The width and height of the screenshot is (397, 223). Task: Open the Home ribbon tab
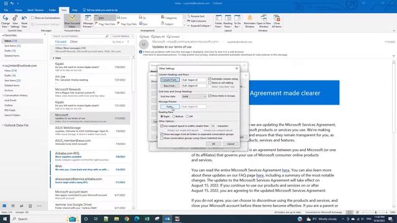coord(18,10)
